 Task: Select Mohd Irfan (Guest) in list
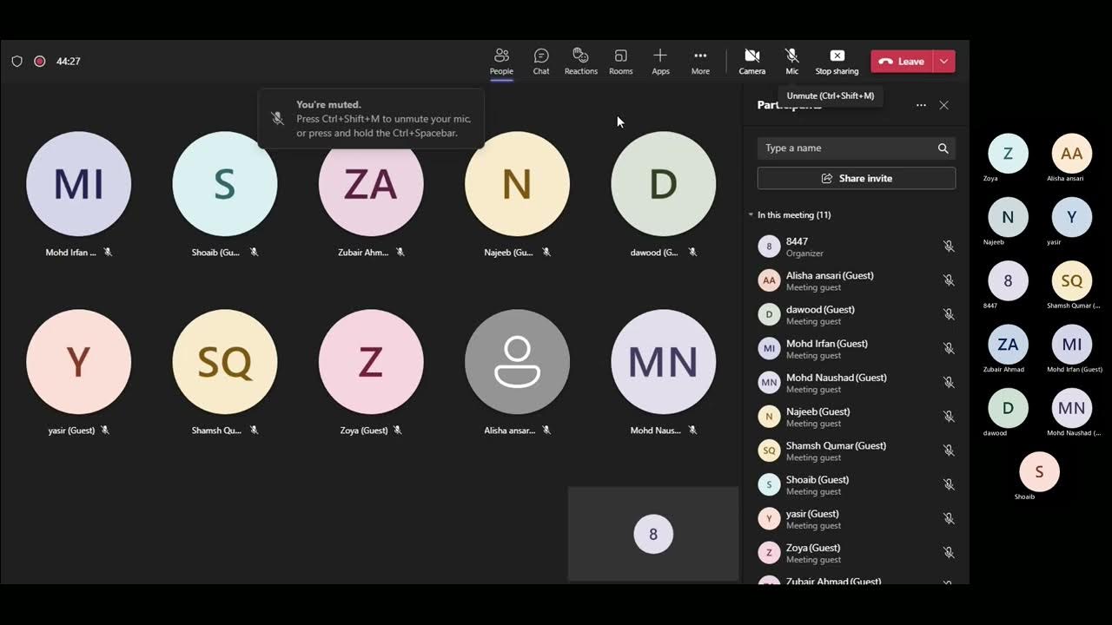(x=857, y=348)
